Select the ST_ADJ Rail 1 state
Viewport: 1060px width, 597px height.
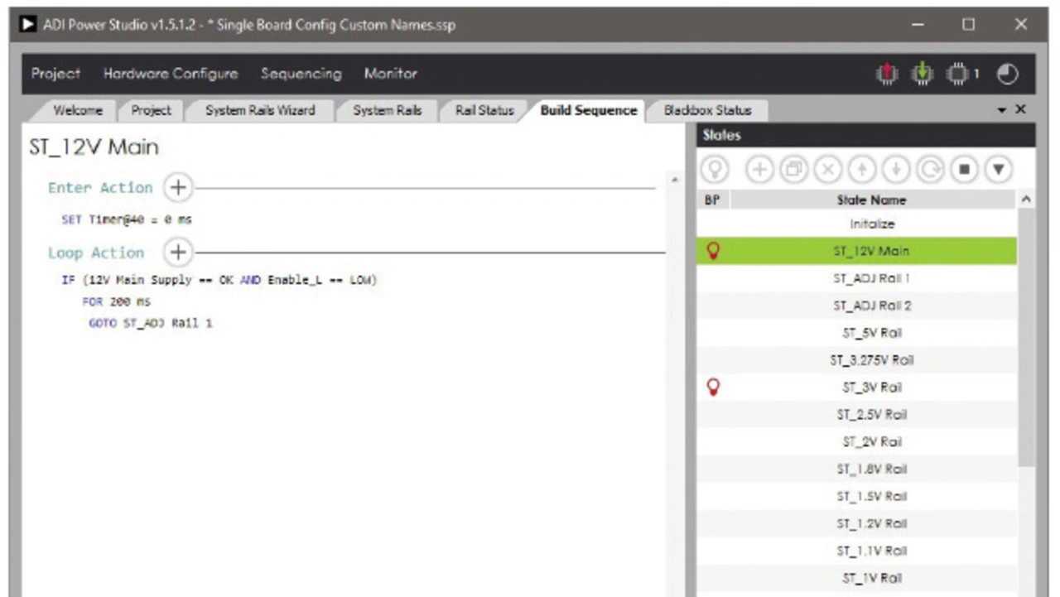pos(871,278)
